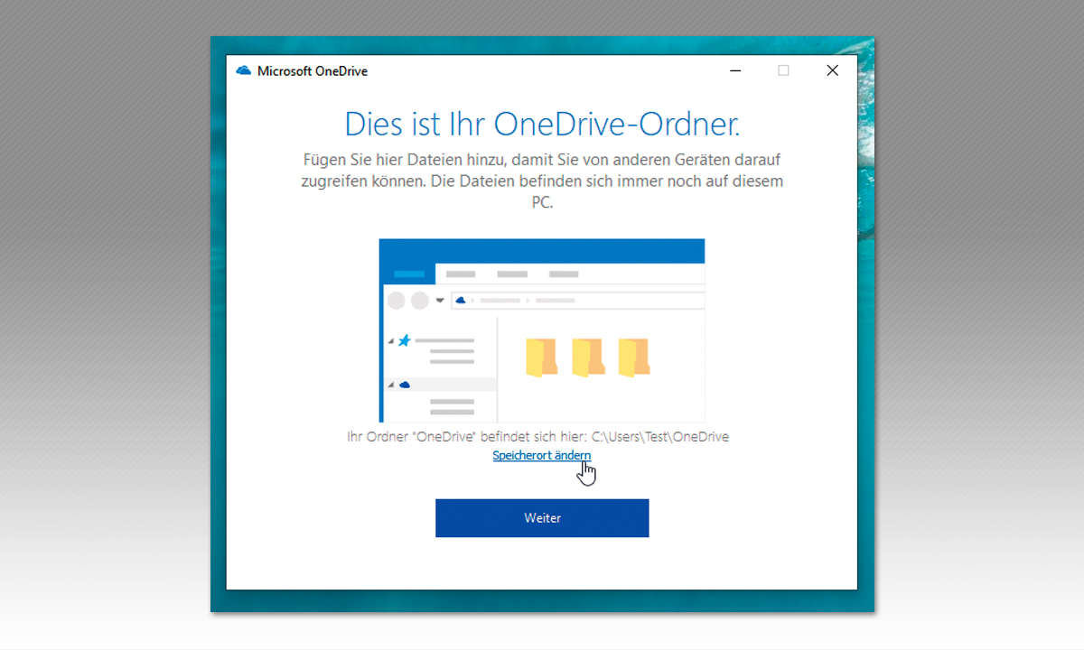This screenshot has height=650, width=1084.
Task: Click the second grey circular navigation button
Action: [420, 300]
